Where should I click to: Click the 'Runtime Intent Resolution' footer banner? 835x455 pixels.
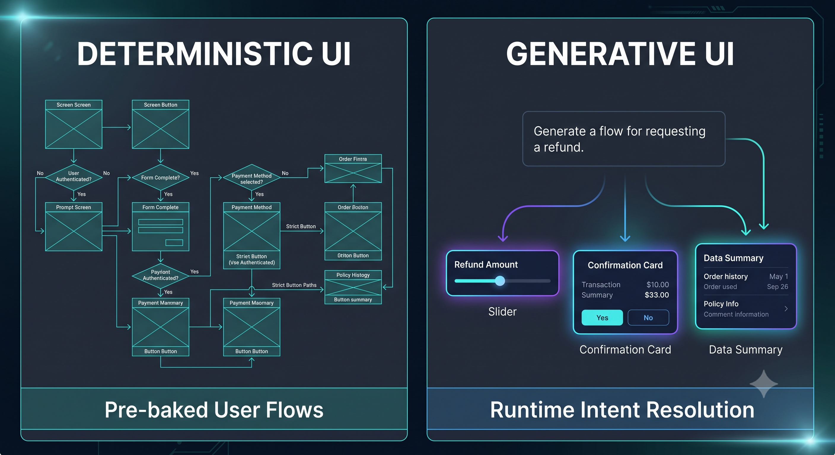click(620, 409)
